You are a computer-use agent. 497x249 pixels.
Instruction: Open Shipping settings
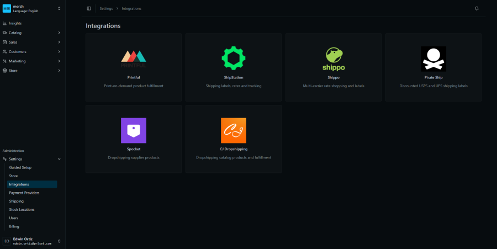click(x=32, y=201)
